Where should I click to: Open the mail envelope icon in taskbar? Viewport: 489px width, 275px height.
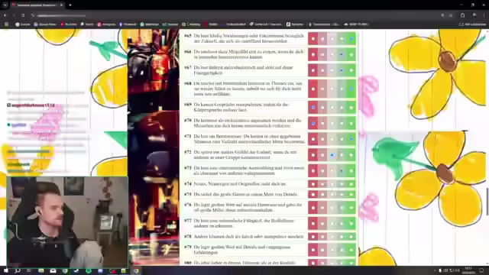[x=53, y=271]
